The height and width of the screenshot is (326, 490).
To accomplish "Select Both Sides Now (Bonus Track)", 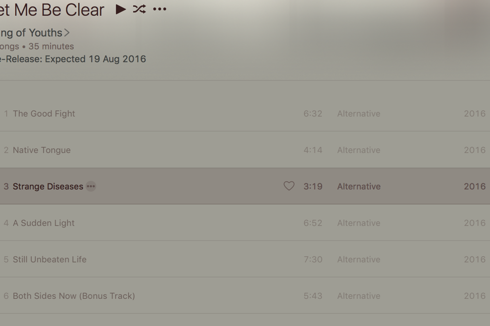I will [x=74, y=296].
